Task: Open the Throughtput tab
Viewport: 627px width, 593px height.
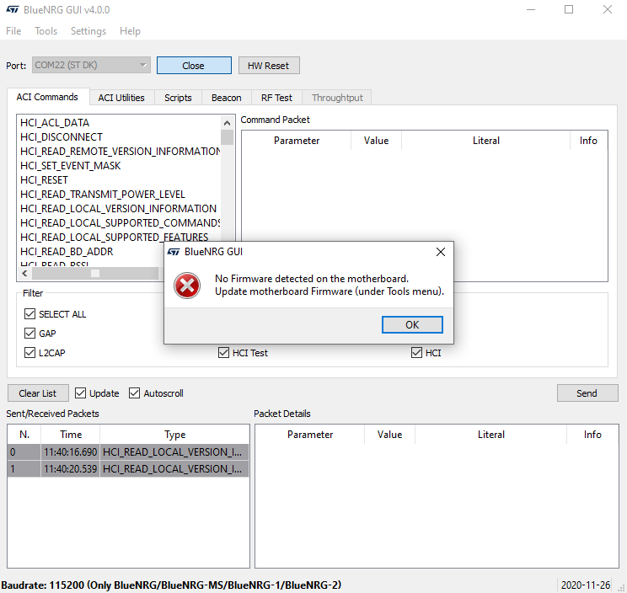Action: [337, 98]
